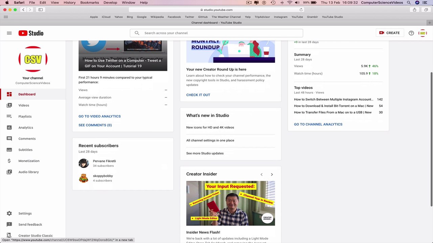Click the page vertical scrollbar

pos(431,139)
